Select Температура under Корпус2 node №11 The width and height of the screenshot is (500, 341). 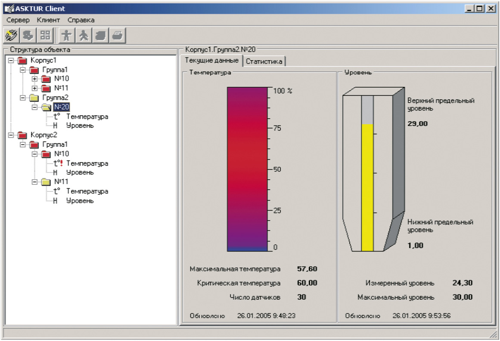[87, 191]
